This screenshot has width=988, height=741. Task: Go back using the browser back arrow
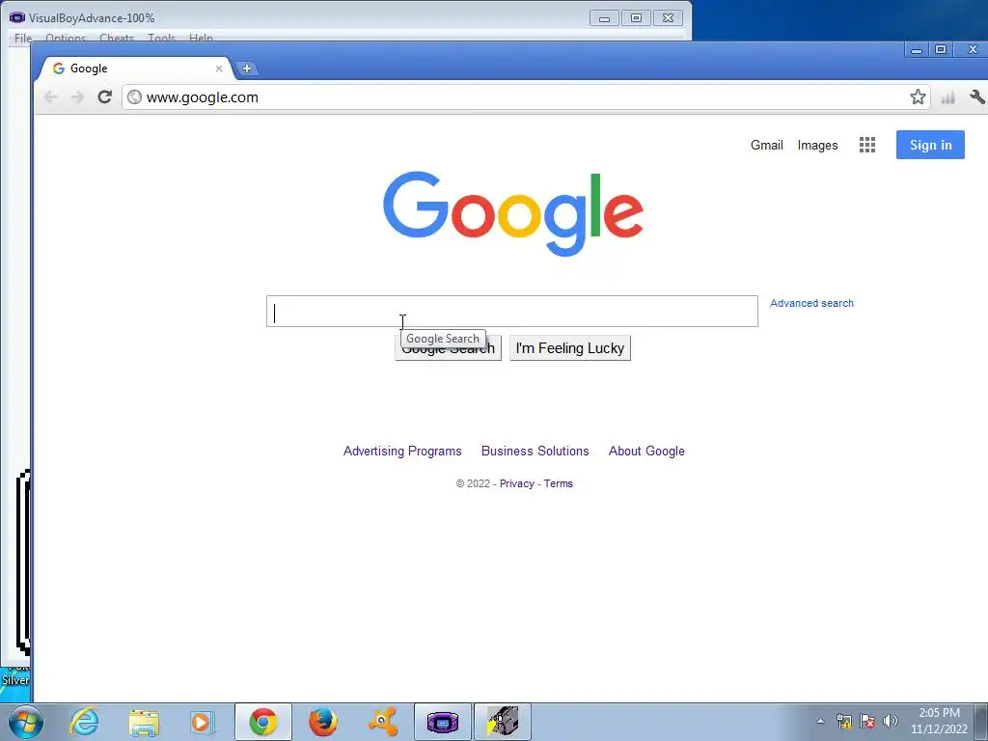(51, 97)
